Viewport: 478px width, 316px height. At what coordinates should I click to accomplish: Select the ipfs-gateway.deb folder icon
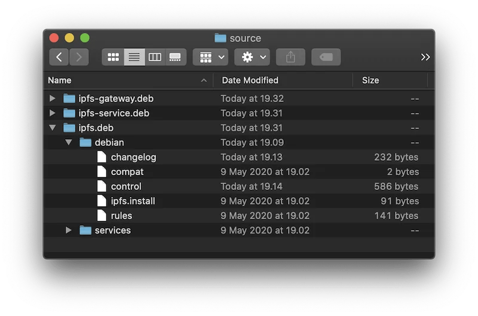(69, 99)
